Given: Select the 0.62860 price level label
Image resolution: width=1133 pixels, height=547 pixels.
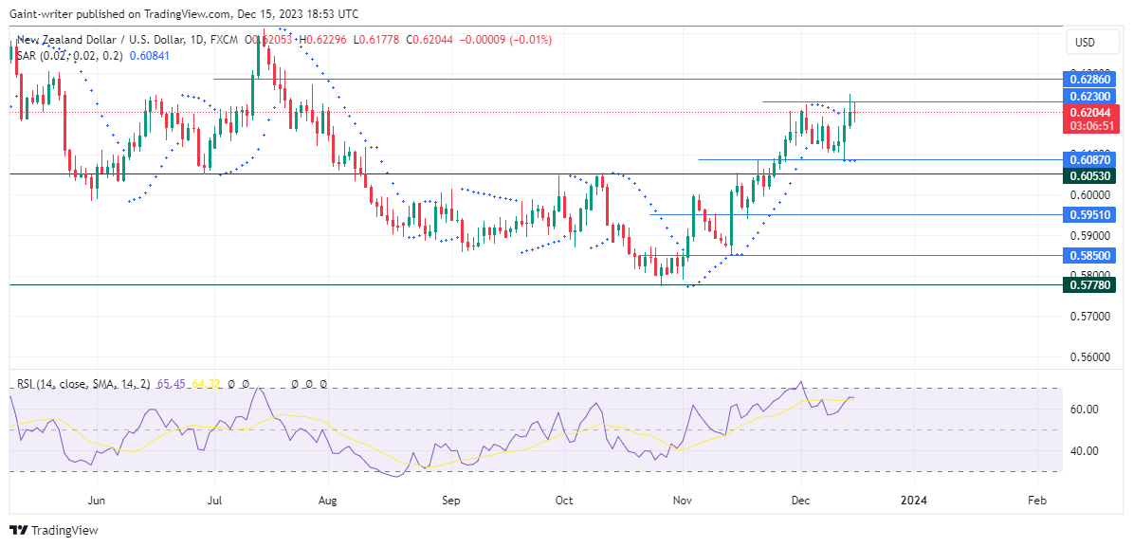Looking at the screenshot, I should pyautogui.click(x=1091, y=79).
